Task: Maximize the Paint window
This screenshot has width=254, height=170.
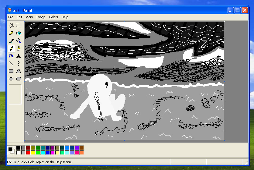Action: pos(238,10)
